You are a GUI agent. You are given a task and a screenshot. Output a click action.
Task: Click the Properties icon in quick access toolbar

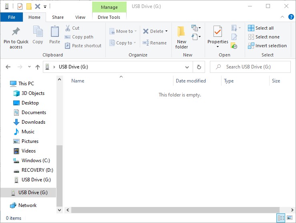coord(20,6)
